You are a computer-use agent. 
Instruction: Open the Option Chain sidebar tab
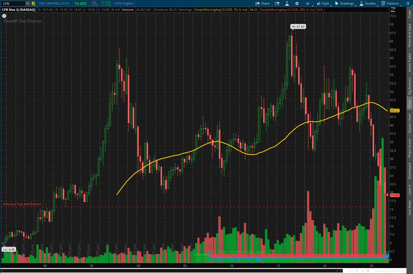click(410, 123)
